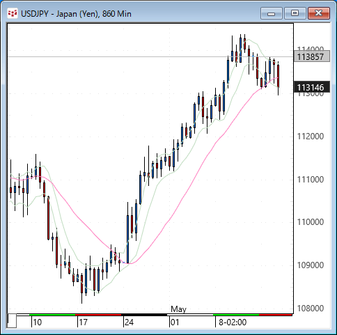Screen dimensions: 337x335
Task: Click the date label 10 on time axis
Action: [x=37, y=322]
